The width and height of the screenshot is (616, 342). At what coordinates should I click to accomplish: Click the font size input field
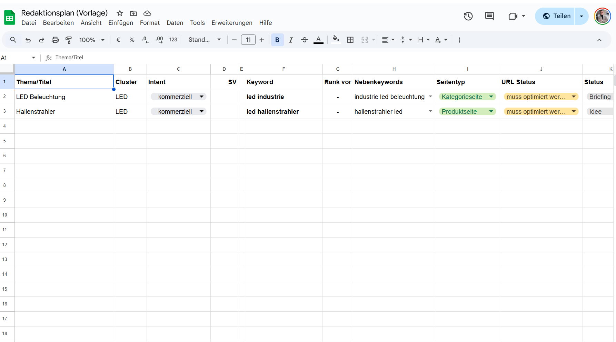tap(248, 40)
